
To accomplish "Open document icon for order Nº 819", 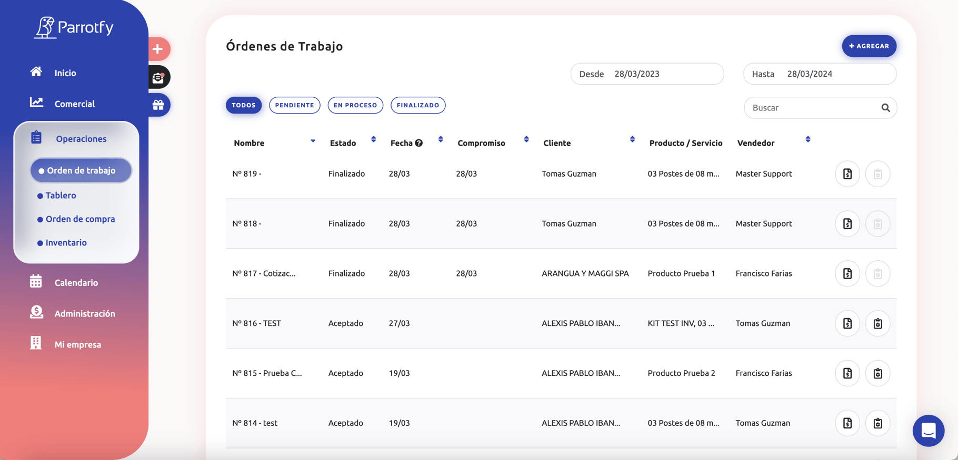I will pyautogui.click(x=847, y=174).
